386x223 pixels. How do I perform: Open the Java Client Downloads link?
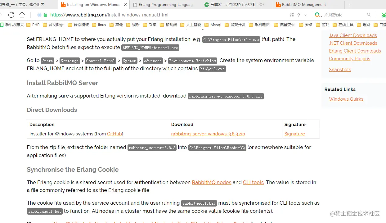click(353, 35)
